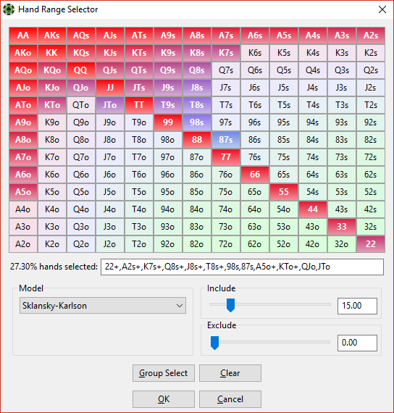Viewport: 394px width, 413px height.
Task: Click the Include value field showing 15.00
Action: coord(357,306)
